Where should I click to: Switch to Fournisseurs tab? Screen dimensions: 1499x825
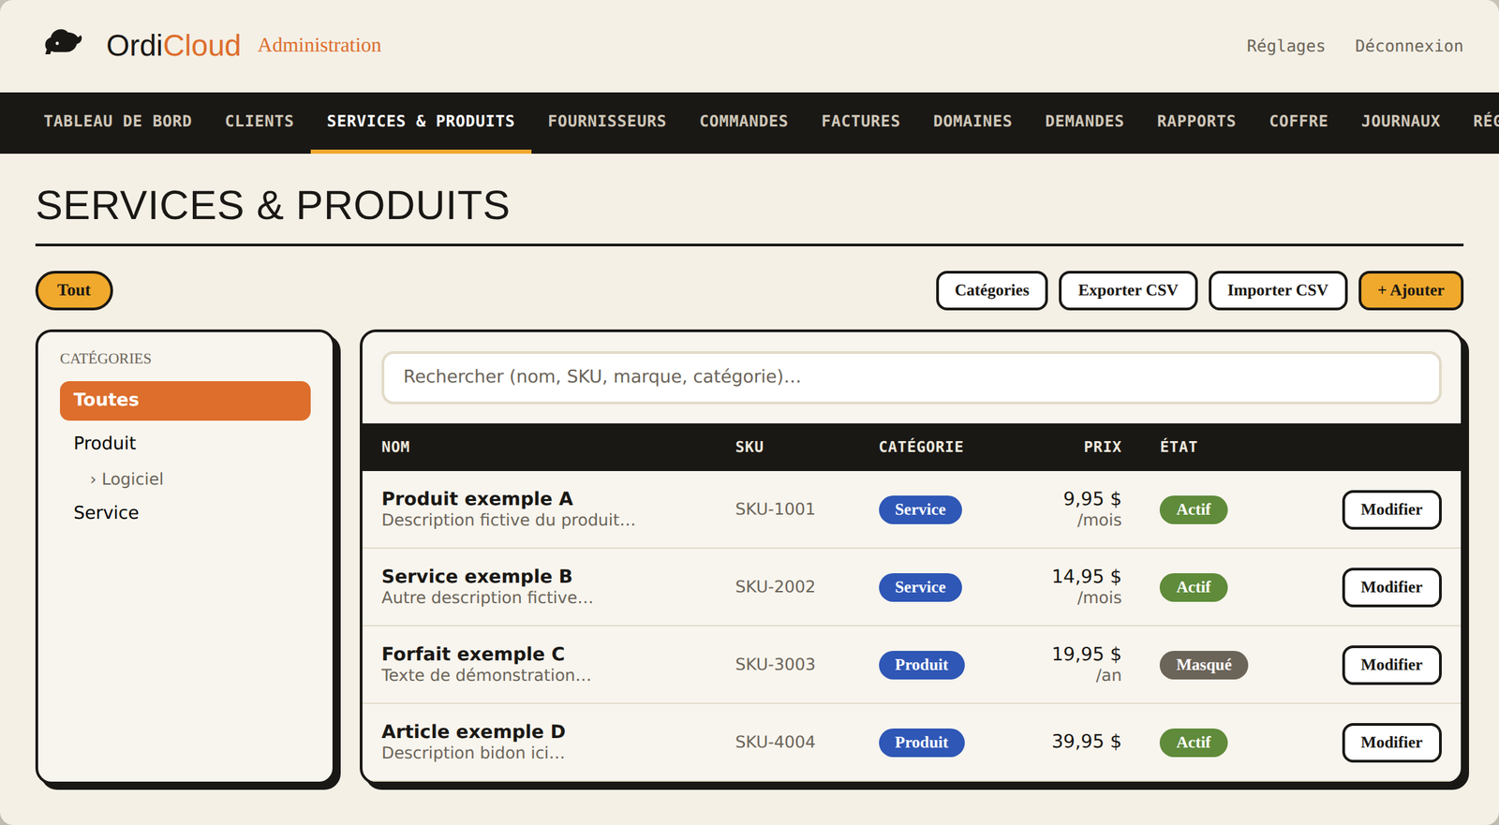[x=607, y=122]
